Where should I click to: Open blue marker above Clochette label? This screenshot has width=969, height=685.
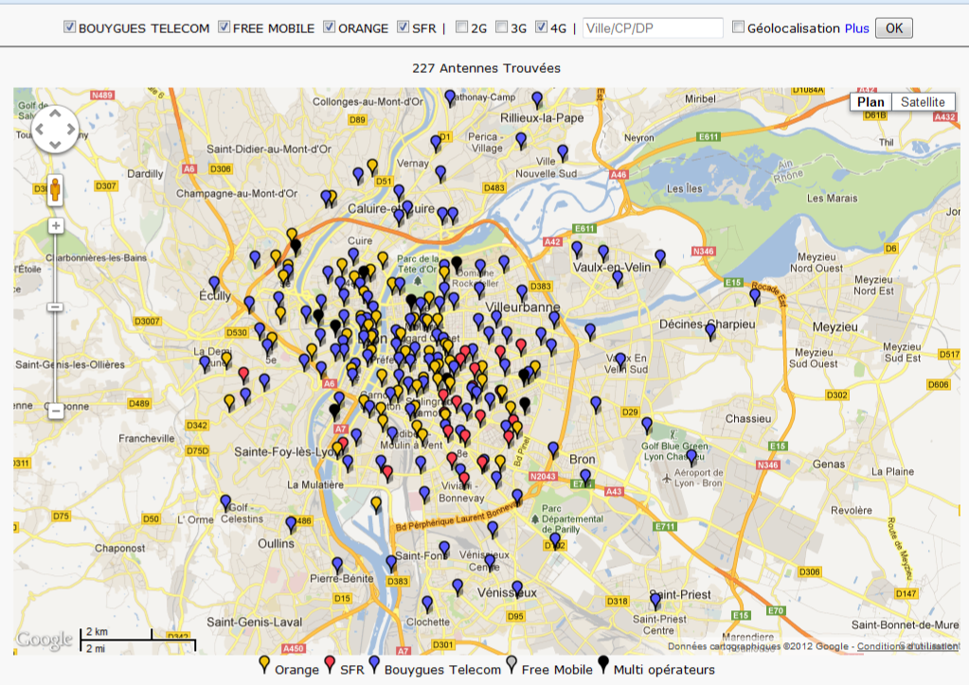tap(427, 604)
